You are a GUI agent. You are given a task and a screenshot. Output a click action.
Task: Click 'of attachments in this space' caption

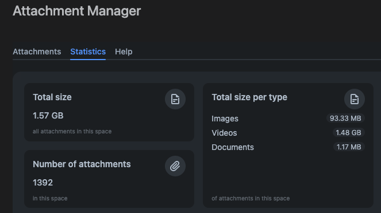(x=251, y=198)
